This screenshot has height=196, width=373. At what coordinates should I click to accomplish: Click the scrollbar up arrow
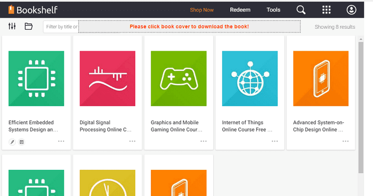point(361,39)
